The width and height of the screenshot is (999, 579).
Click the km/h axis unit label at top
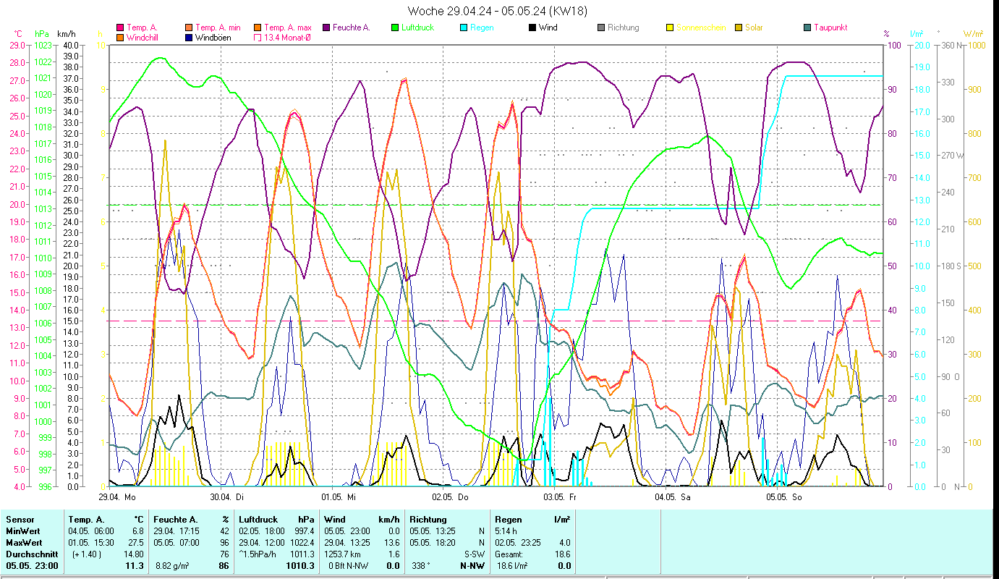pyautogui.click(x=65, y=33)
